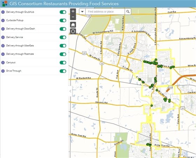Toggle off Delivery through UberEats layer

click(63, 46)
